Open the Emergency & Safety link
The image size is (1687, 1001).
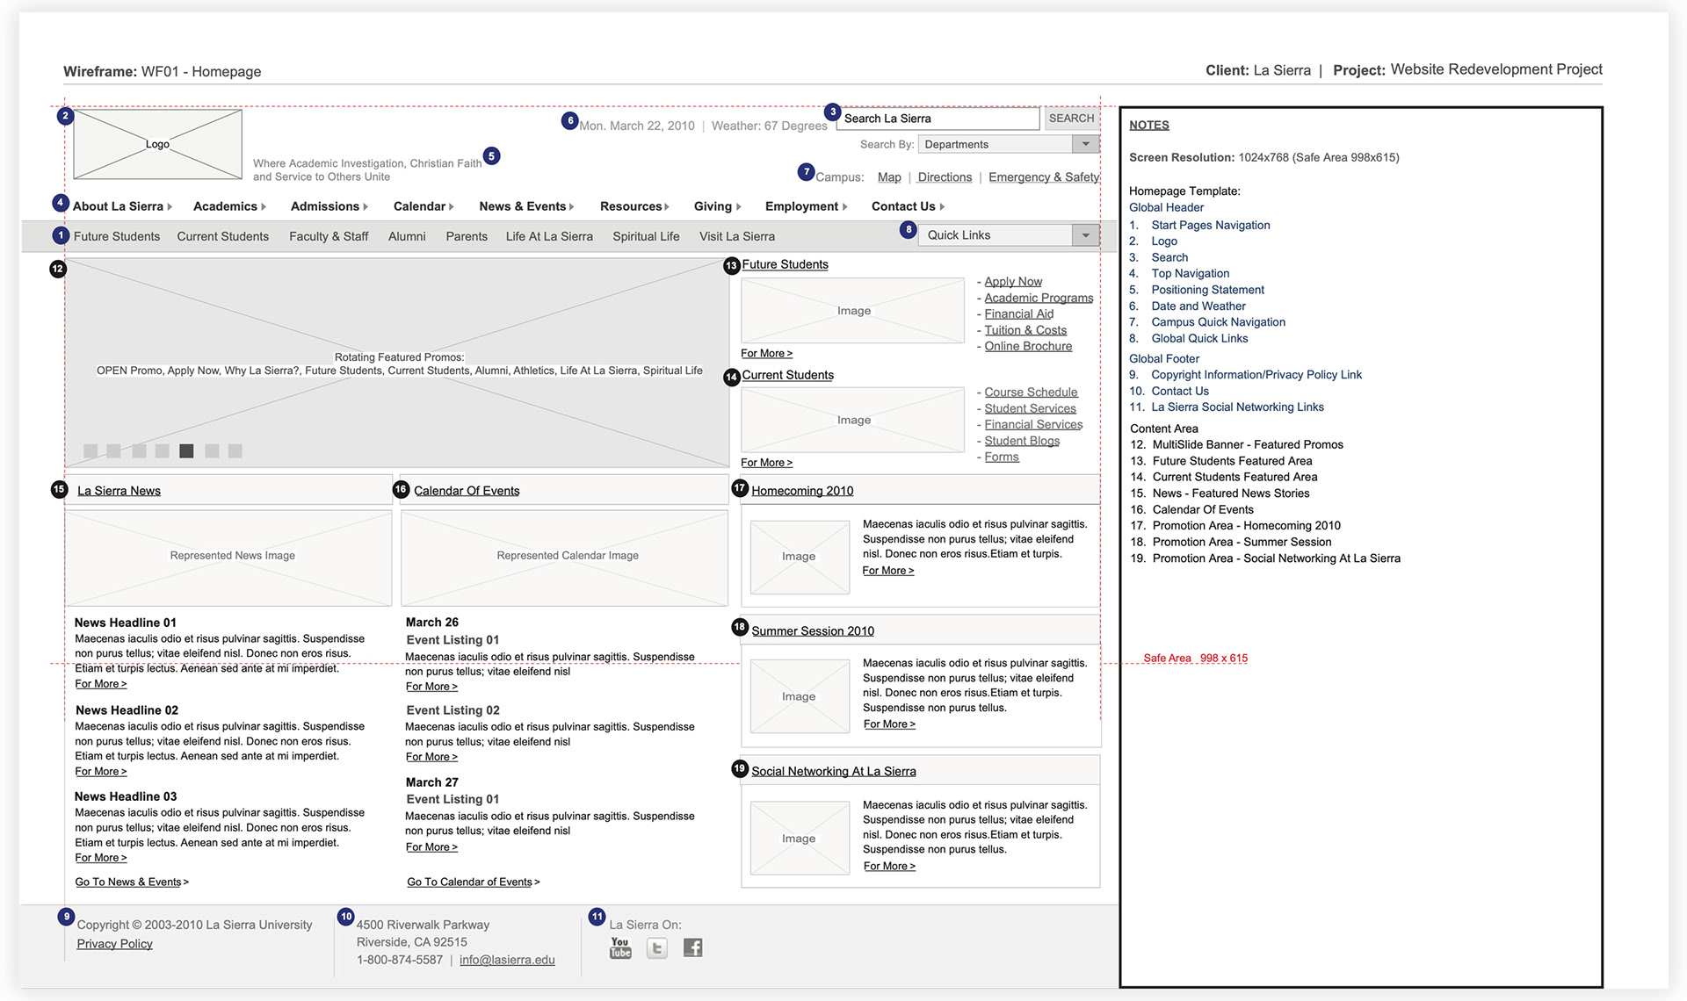pos(1044,177)
